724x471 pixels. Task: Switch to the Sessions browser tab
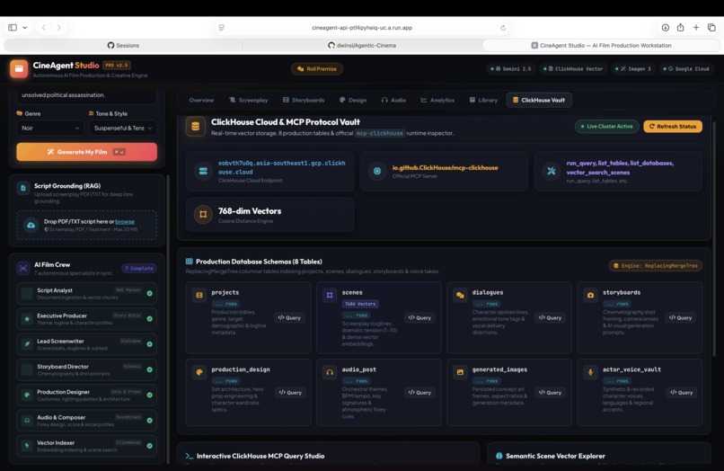123,45
